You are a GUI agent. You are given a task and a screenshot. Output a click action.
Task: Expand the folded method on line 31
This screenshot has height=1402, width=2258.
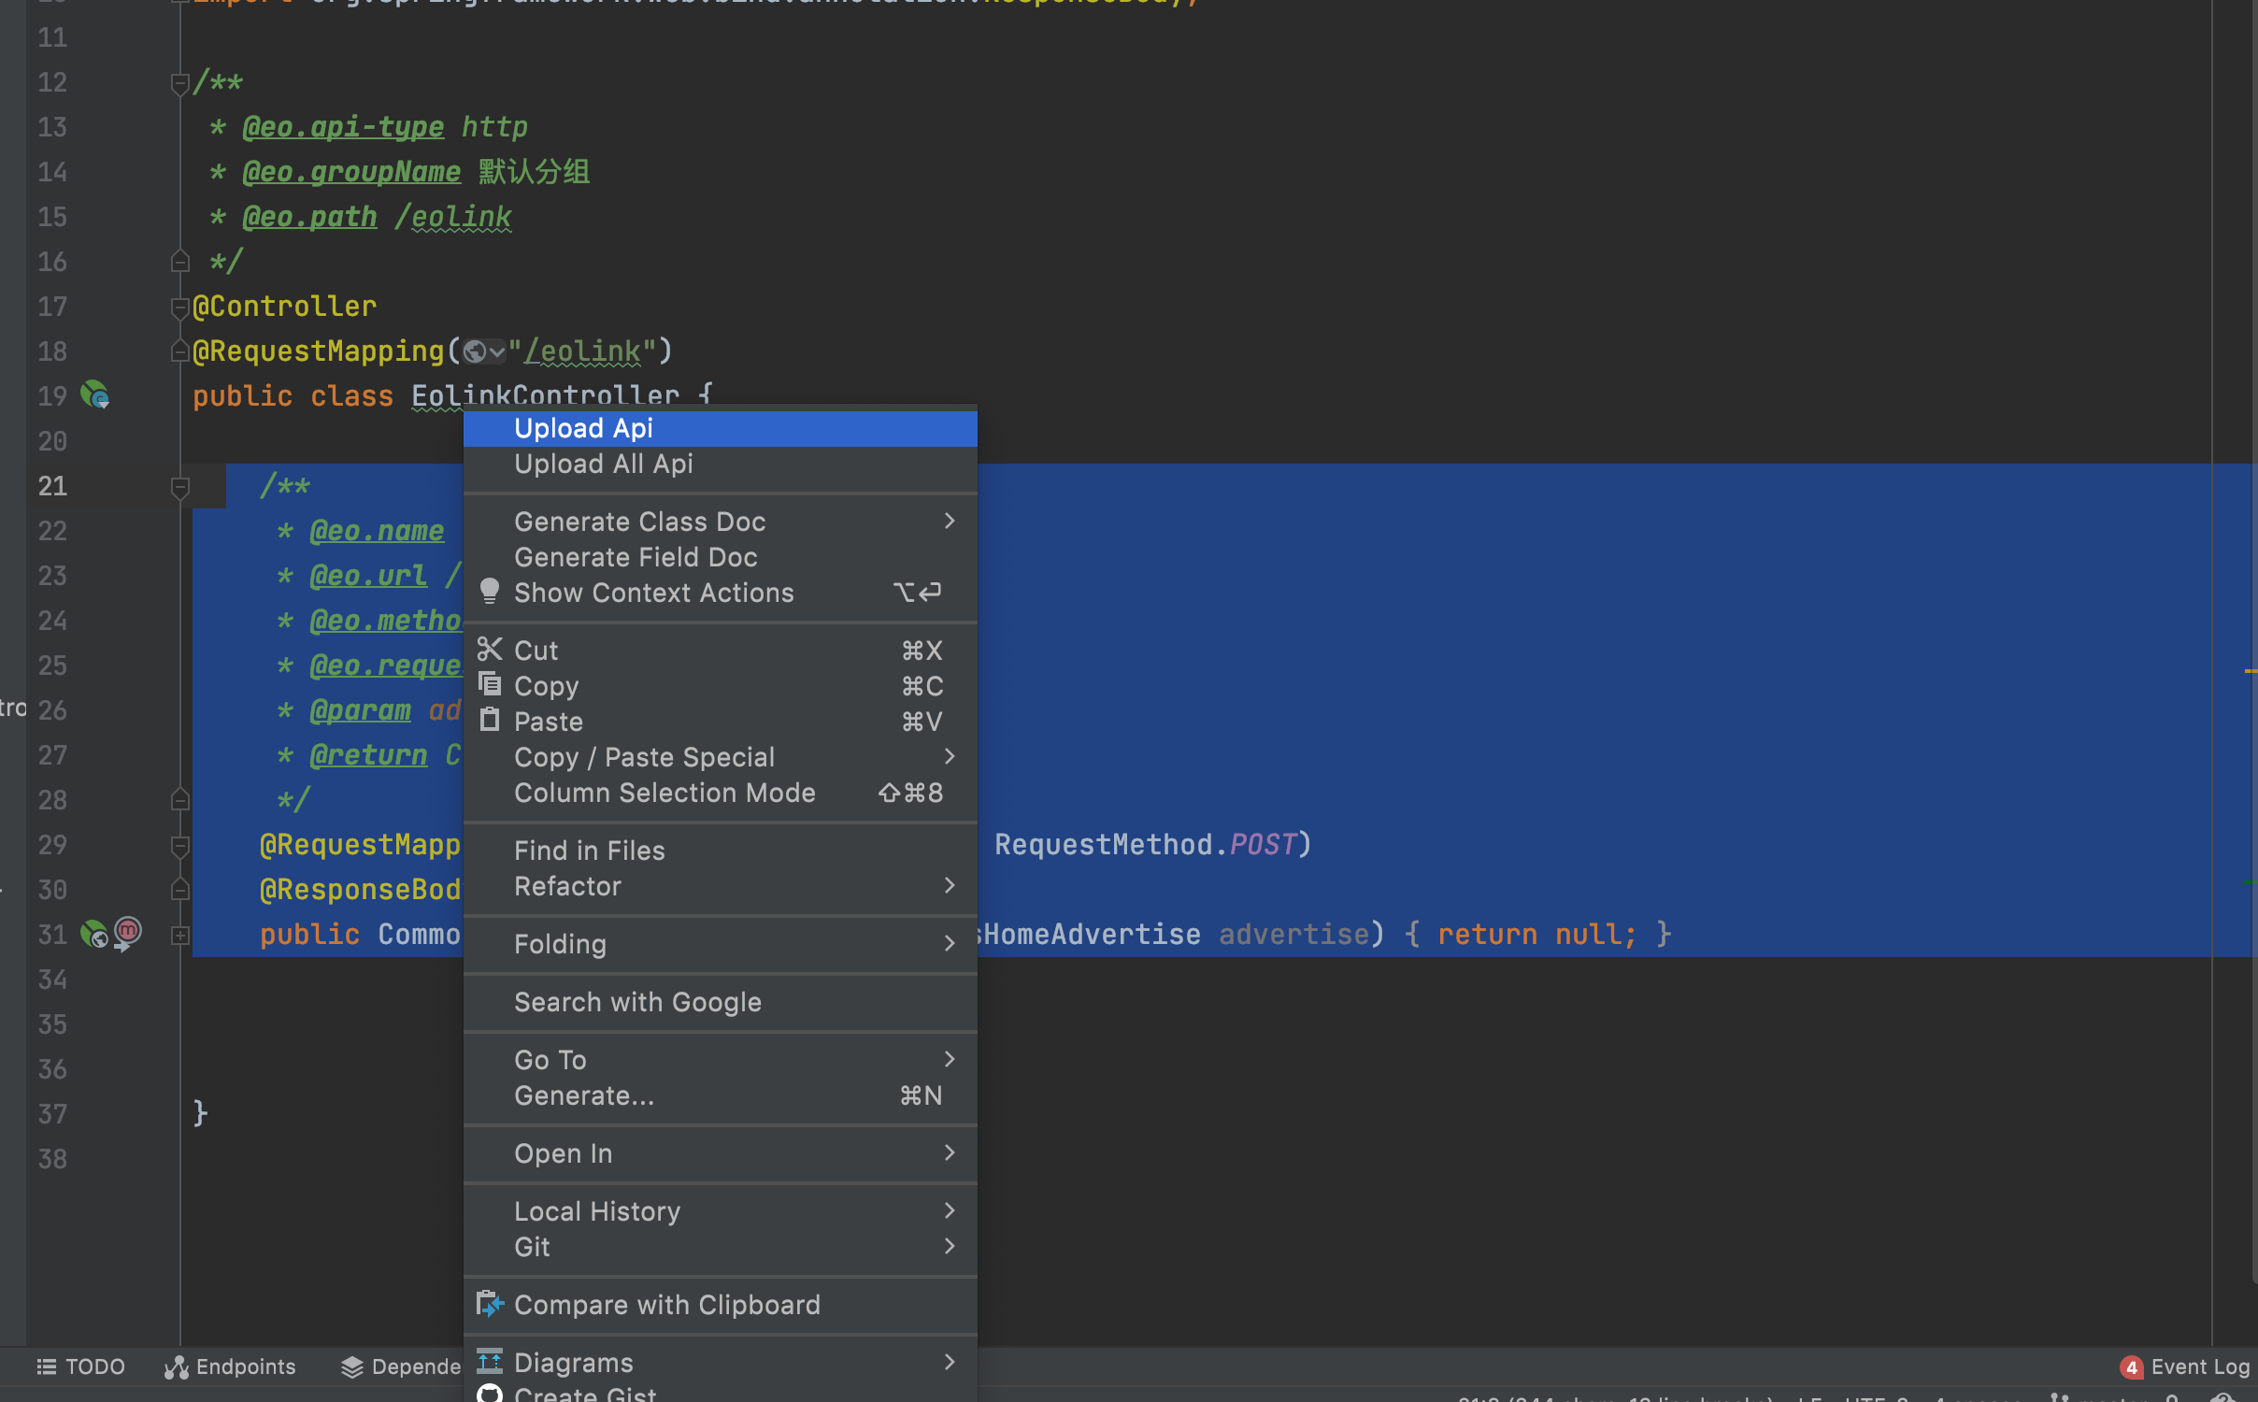pos(180,935)
